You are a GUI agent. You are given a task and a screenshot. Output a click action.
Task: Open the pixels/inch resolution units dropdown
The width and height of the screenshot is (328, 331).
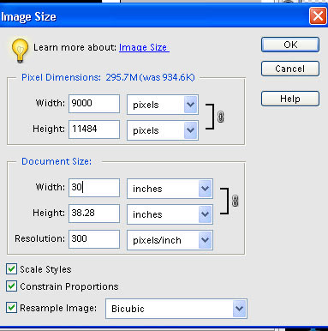170,240
